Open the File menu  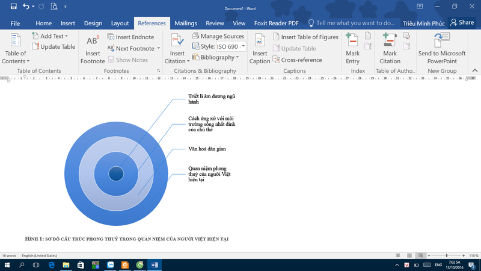click(15, 23)
